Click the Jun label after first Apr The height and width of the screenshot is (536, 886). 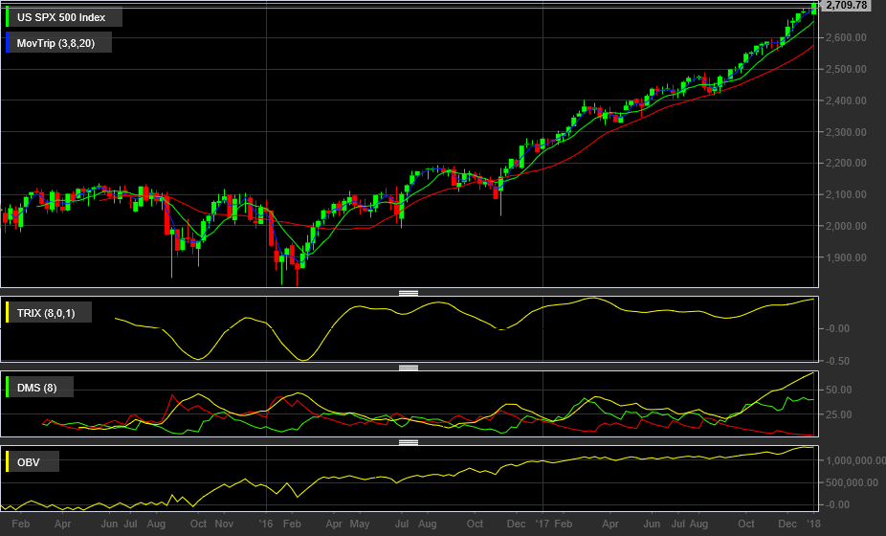coord(110,525)
